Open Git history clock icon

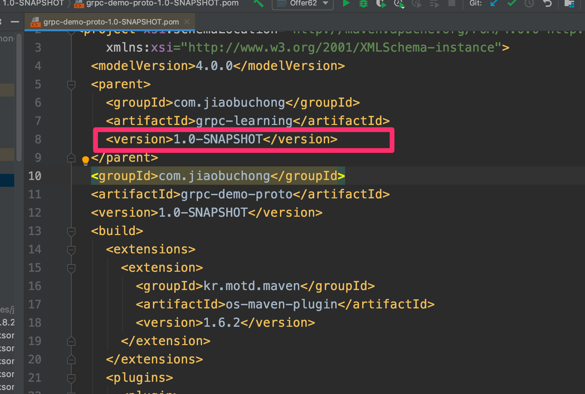pyautogui.click(x=529, y=3)
